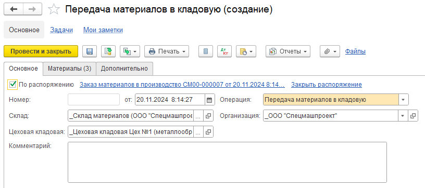Open the Отчеты reports menu

click(x=288, y=51)
